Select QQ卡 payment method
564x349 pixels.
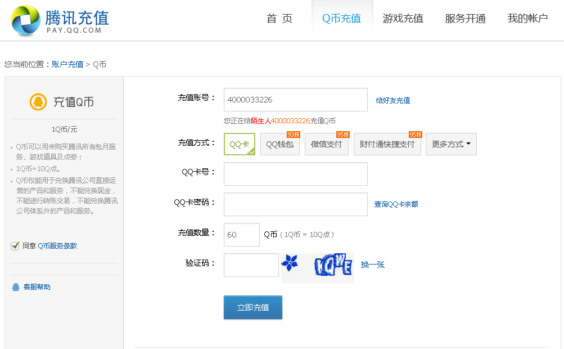240,144
